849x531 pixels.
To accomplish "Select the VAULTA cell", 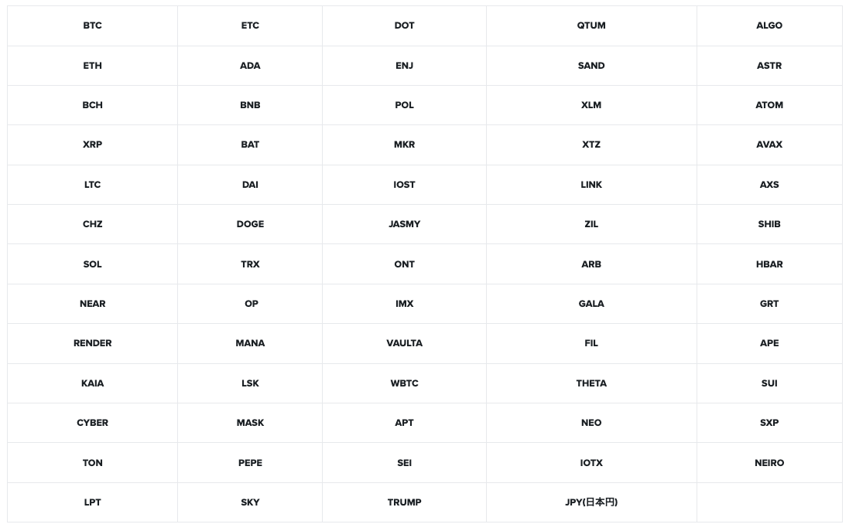I will coord(404,343).
